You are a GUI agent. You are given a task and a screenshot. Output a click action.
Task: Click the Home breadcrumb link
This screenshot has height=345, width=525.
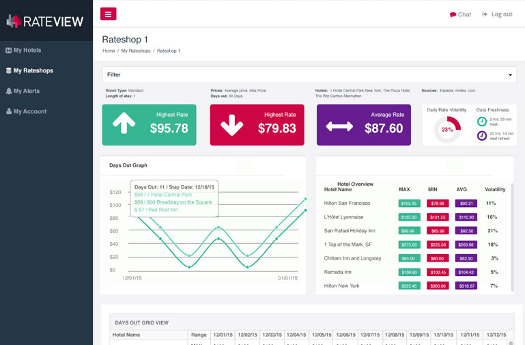coord(109,51)
